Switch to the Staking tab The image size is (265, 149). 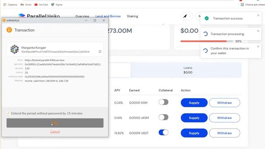[x=132, y=16]
